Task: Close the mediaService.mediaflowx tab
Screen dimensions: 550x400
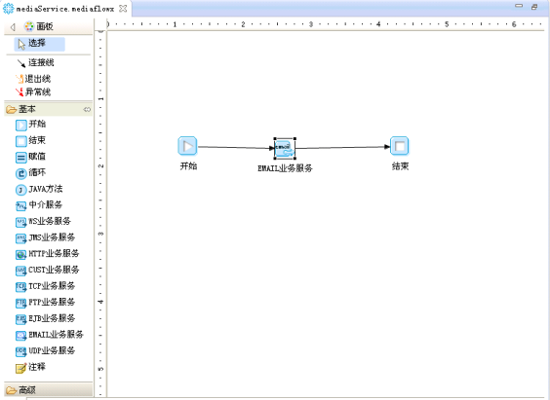Action: point(123,9)
